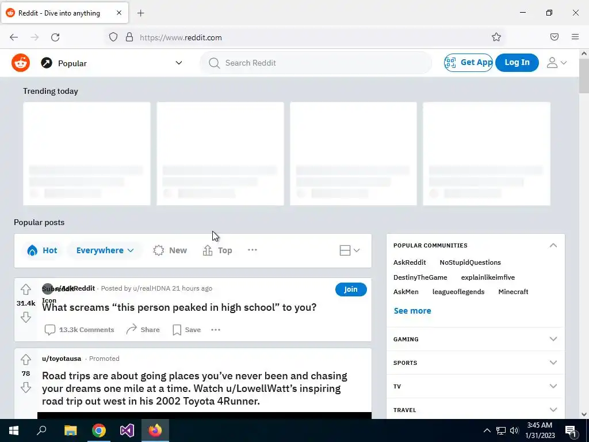Click the tracking protection shield icon

113,37
